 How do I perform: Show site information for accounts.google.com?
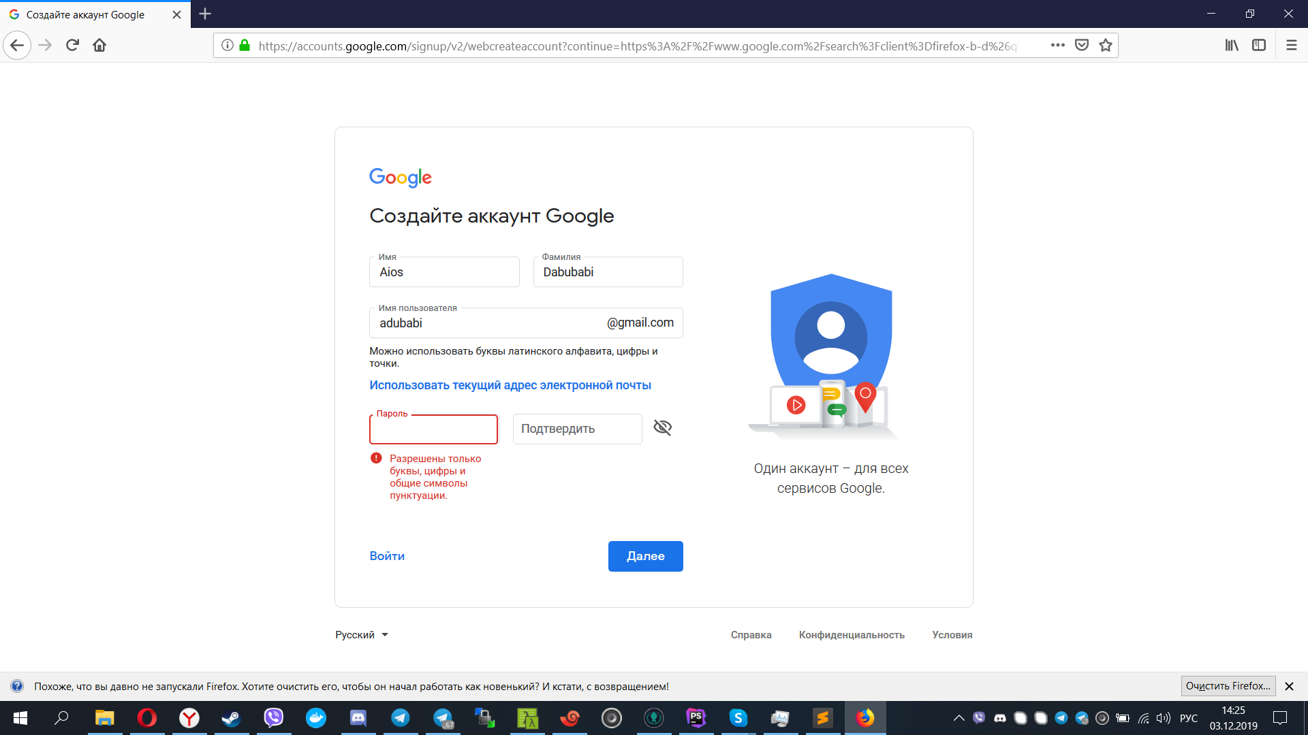228,46
